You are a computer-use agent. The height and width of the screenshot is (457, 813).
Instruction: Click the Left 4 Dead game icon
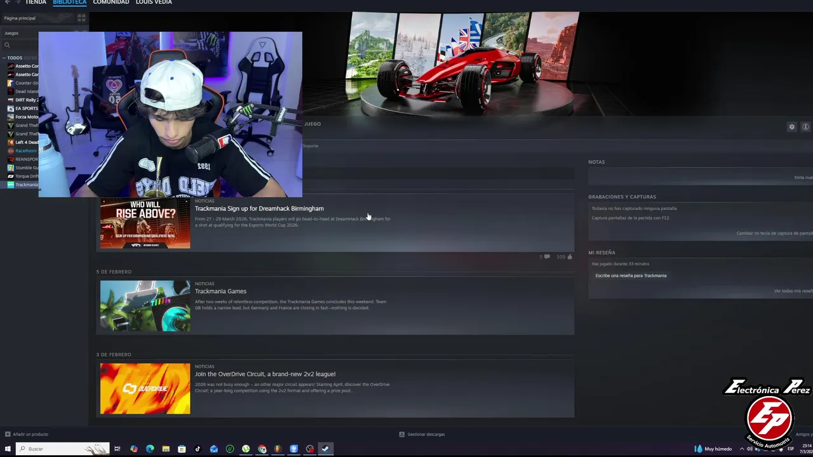[10, 142]
